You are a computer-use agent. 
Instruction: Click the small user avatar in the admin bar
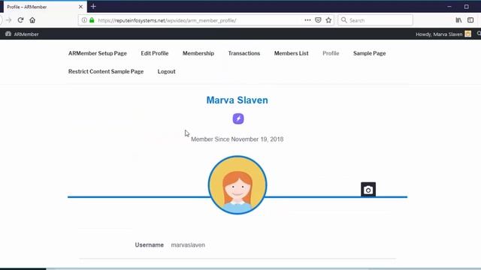(x=467, y=34)
